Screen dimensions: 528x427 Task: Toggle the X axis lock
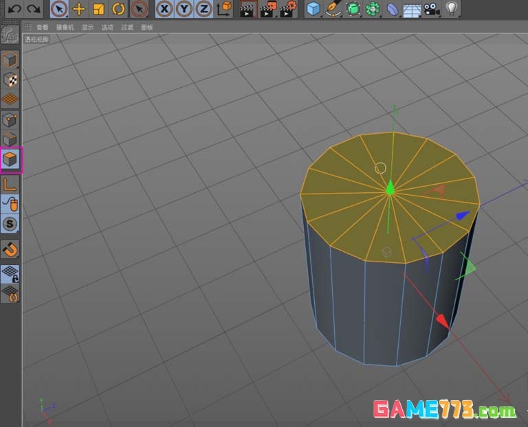(164, 9)
